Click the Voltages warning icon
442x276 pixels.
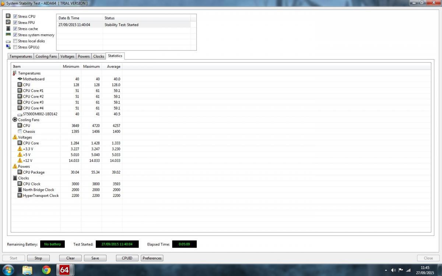coord(15,137)
